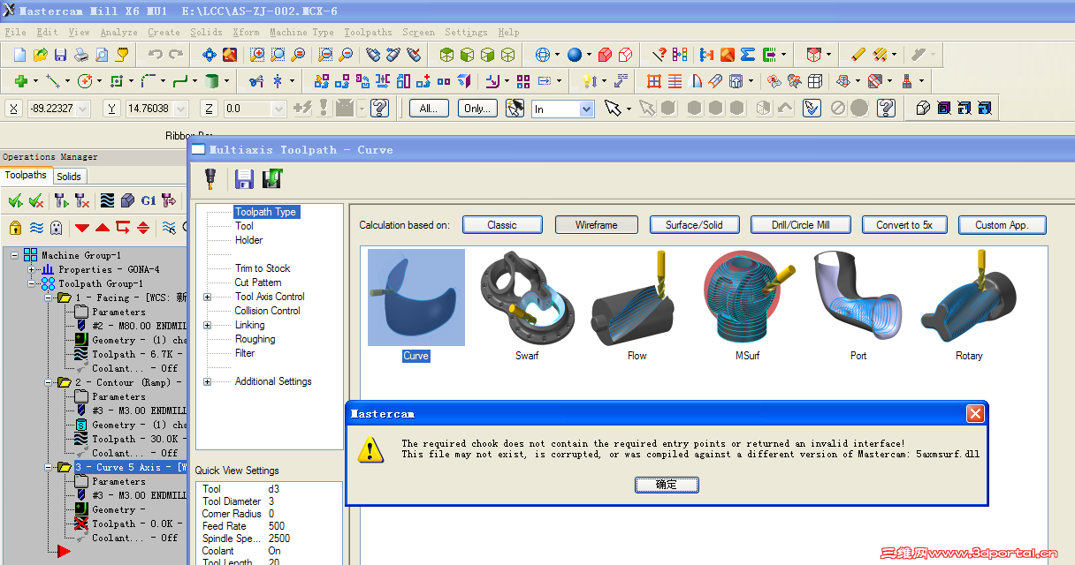Screen dimensions: 1075x565
Task: Expand Properties - GONA-4 node
Action: point(32,269)
